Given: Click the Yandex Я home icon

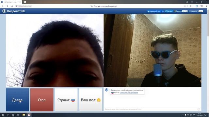Looking at the screenshot, I should coord(7,6).
